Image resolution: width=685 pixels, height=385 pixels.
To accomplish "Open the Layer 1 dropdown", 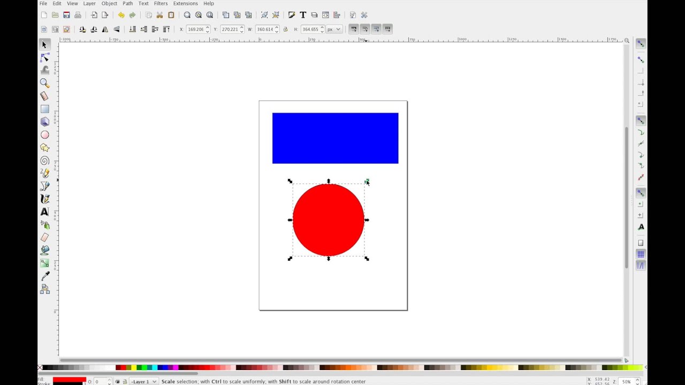I will [144, 382].
